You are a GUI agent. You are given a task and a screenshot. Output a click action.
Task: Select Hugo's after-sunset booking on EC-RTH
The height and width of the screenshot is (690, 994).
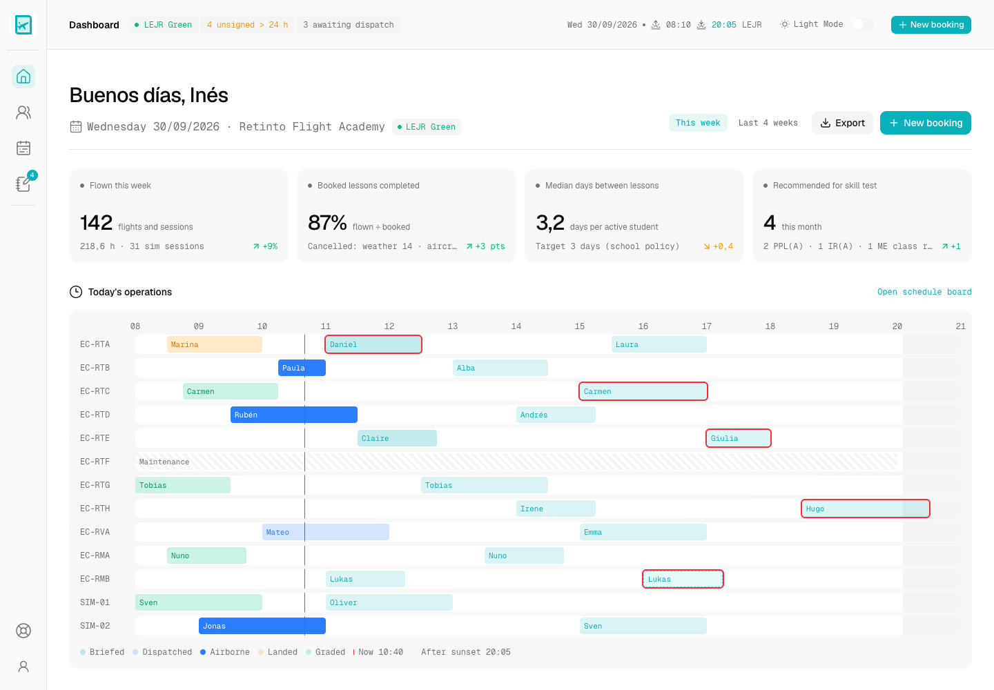pyautogui.click(x=866, y=509)
